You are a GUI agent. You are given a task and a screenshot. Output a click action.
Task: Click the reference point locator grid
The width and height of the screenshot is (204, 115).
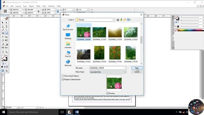pos(5,11)
